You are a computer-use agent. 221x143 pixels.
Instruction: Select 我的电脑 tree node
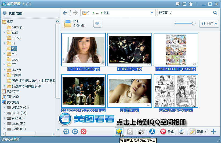(11, 102)
